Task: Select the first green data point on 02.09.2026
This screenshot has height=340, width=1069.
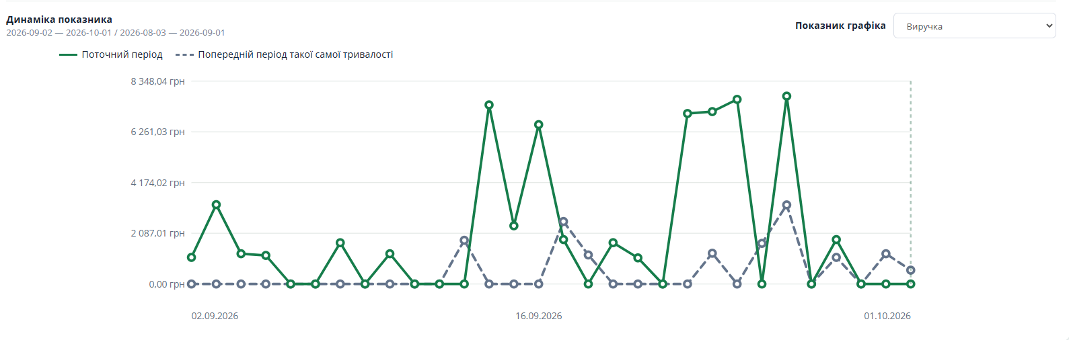Action: pos(192,257)
